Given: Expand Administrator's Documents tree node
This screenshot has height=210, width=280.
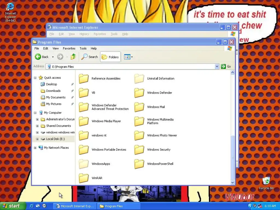Looking at the screenshot, I should tap(37, 119).
